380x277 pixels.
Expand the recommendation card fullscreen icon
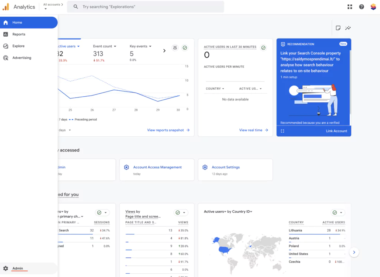[x=282, y=131]
